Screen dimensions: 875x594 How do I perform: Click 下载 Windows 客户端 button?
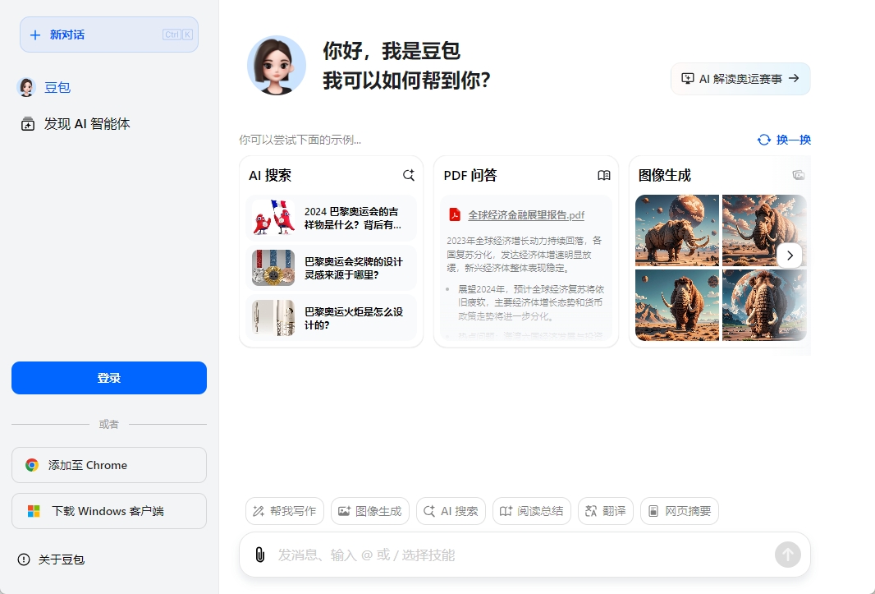[109, 511]
